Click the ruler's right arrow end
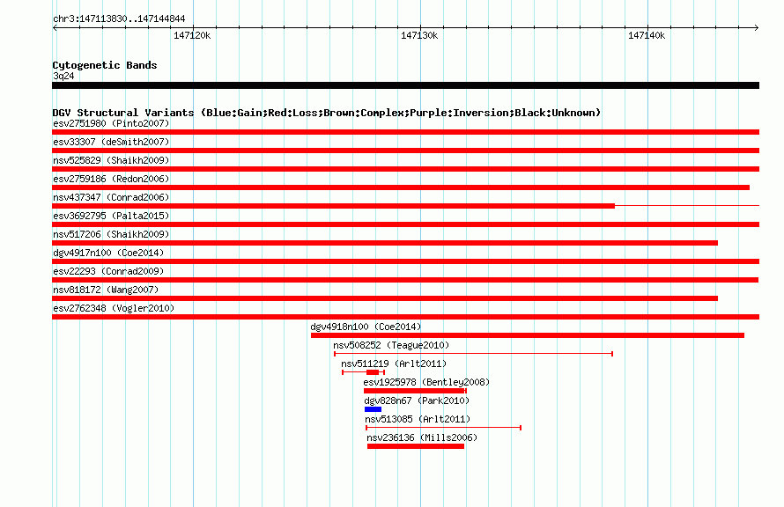The width and height of the screenshot is (784, 507). (x=757, y=28)
